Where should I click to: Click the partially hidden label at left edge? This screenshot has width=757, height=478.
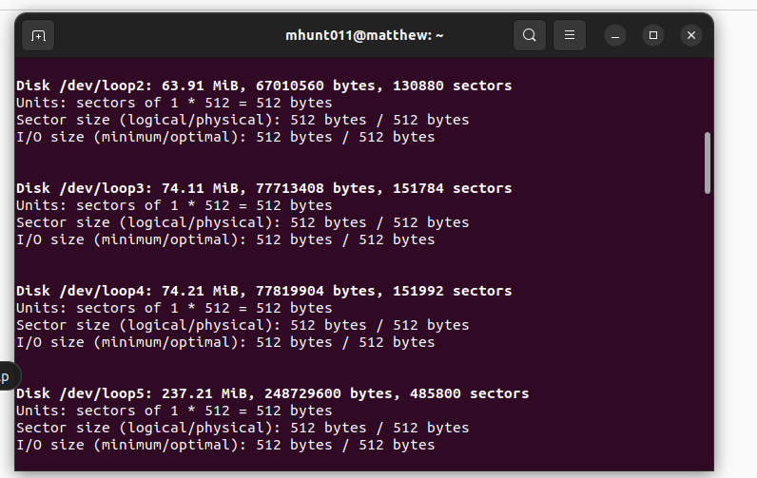click(7, 376)
